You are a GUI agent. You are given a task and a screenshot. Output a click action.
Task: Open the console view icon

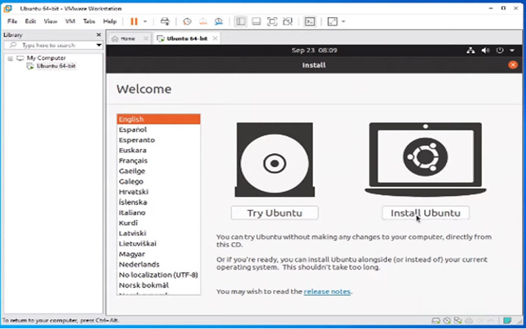310,22
